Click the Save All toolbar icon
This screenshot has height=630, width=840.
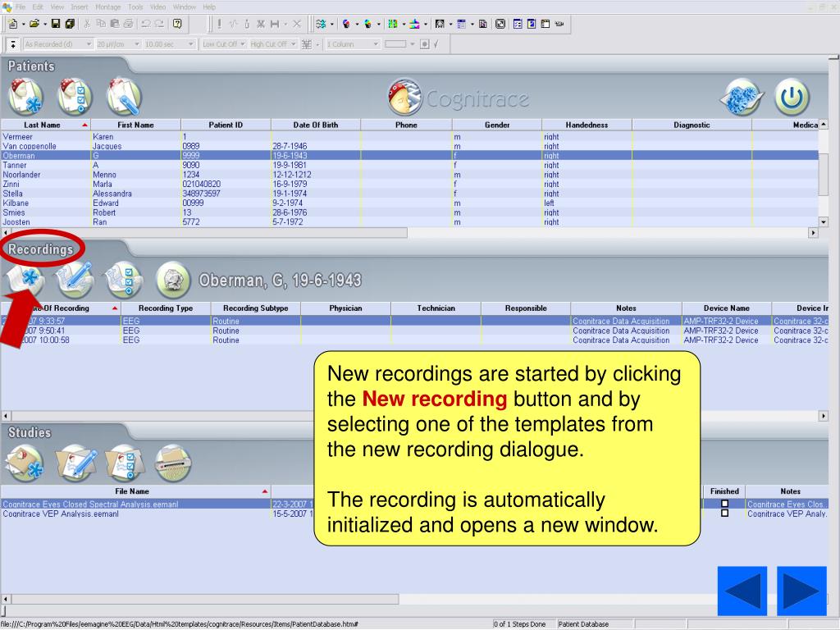click(x=70, y=24)
